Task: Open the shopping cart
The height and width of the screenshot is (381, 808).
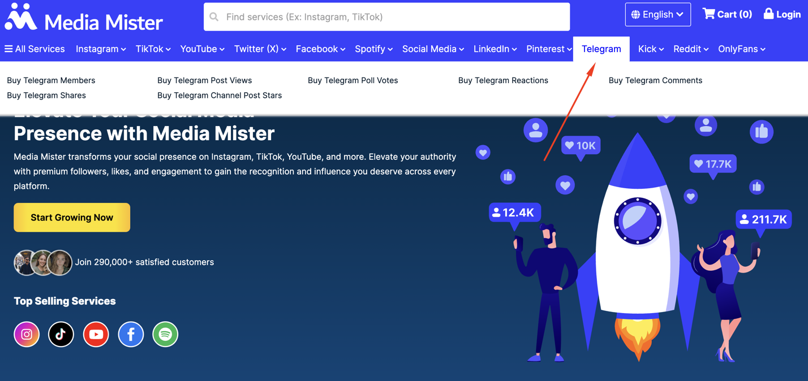Action: click(727, 14)
